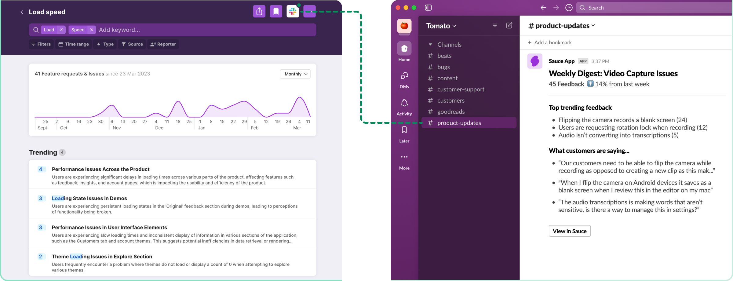Open Performance Issues in User Interface Elements

tap(173, 232)
